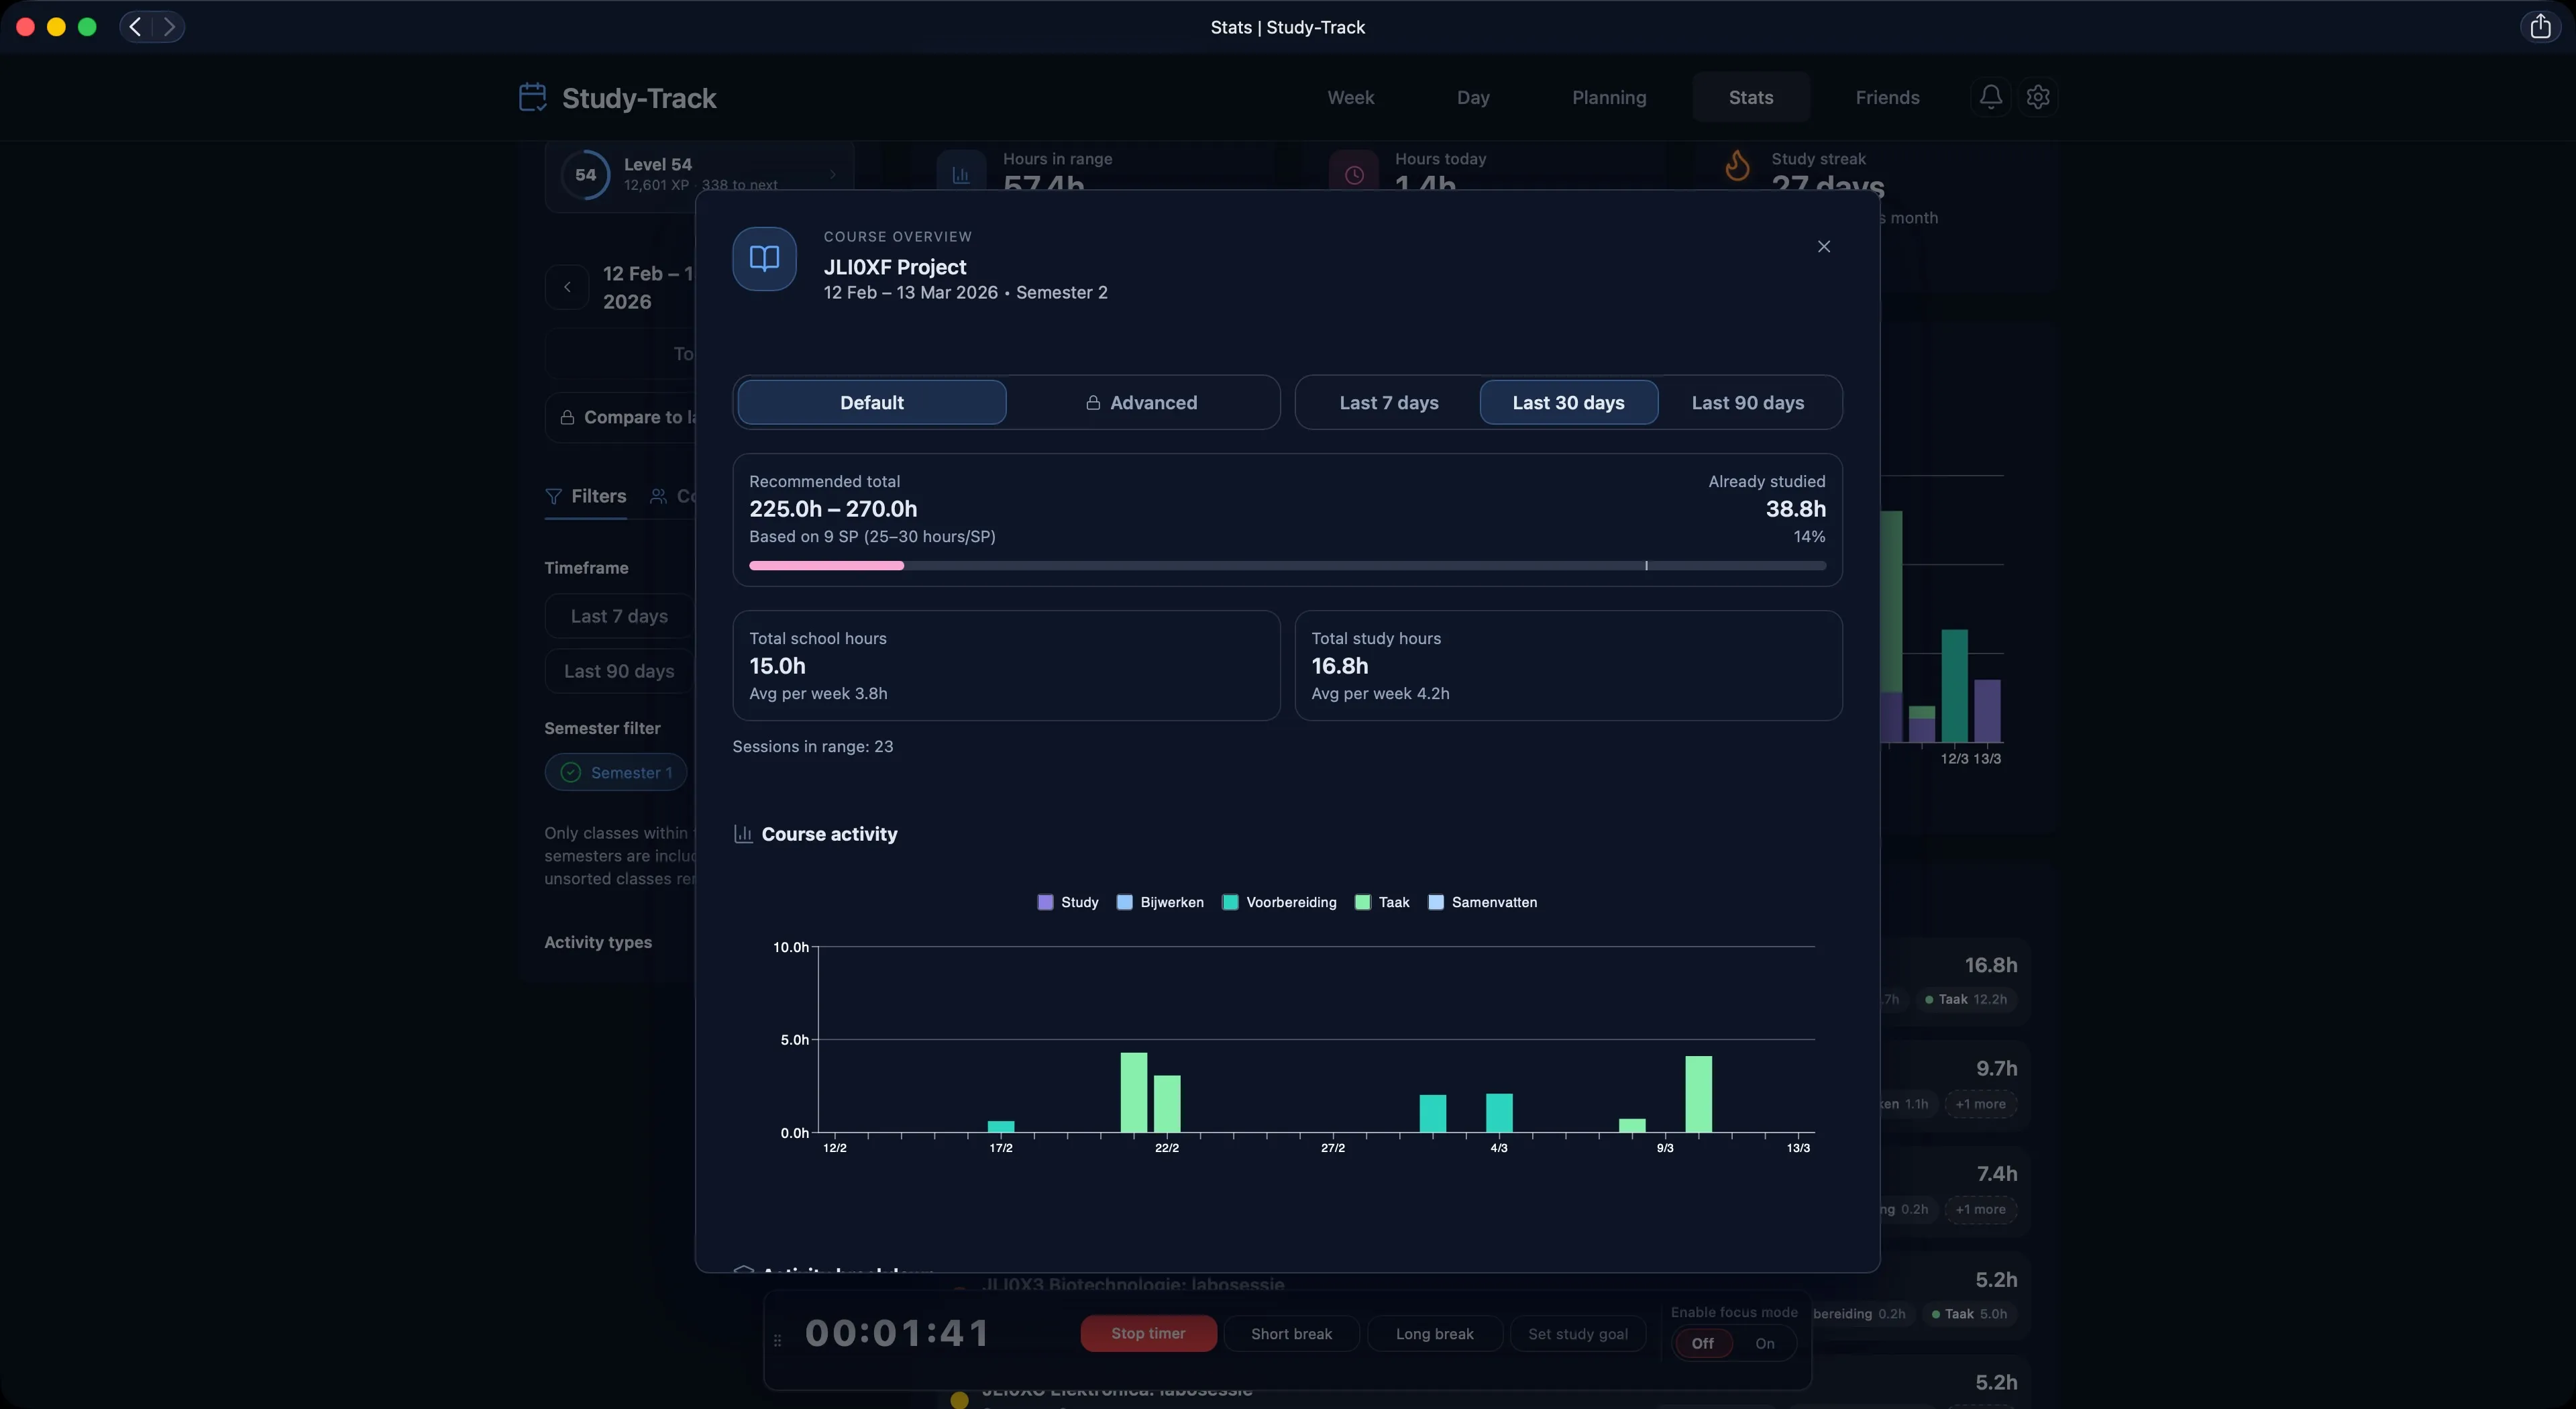The image size is (2576, 1409).
Task: Click the +1 more chip beside 9.7h
Action: click(1980, 1104)
